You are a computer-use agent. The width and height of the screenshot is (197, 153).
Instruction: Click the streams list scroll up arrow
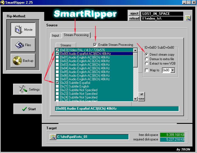135,50
